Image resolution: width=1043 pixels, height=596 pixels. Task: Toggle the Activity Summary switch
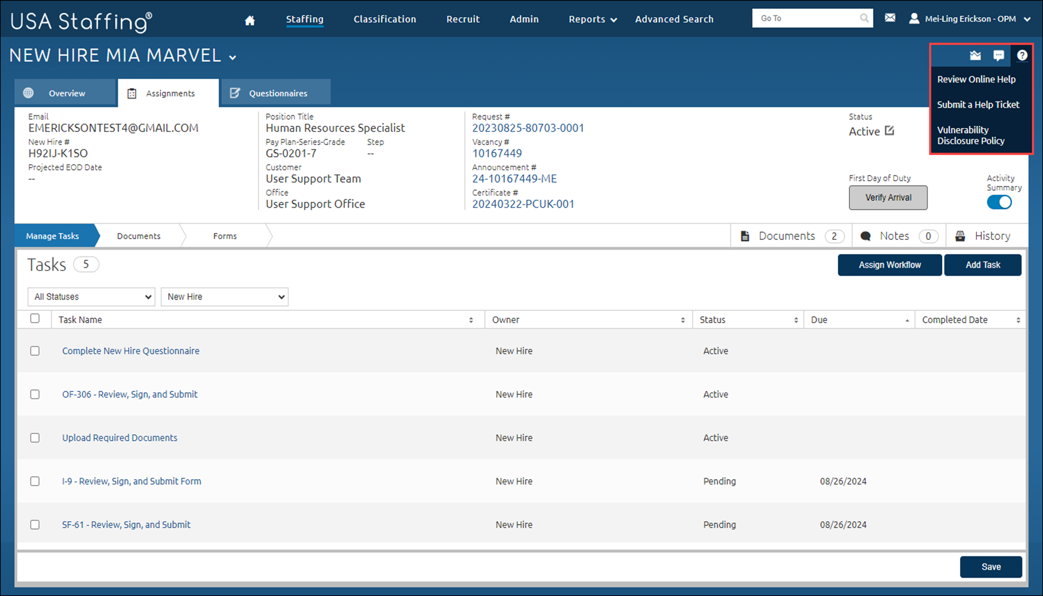pos(999,202)
